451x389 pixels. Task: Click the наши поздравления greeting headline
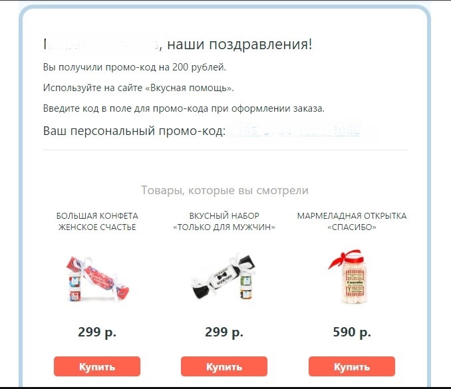[x=239, y=45]
